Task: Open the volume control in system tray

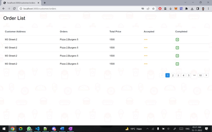Action: [169, 129]
